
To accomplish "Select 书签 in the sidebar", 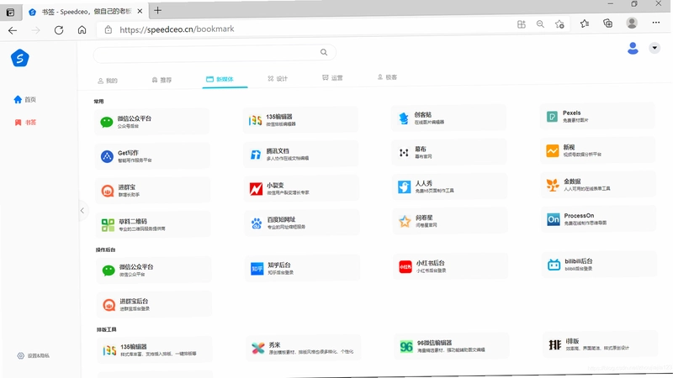I will (25, 123).
